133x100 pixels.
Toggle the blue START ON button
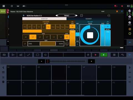[108, 26]
